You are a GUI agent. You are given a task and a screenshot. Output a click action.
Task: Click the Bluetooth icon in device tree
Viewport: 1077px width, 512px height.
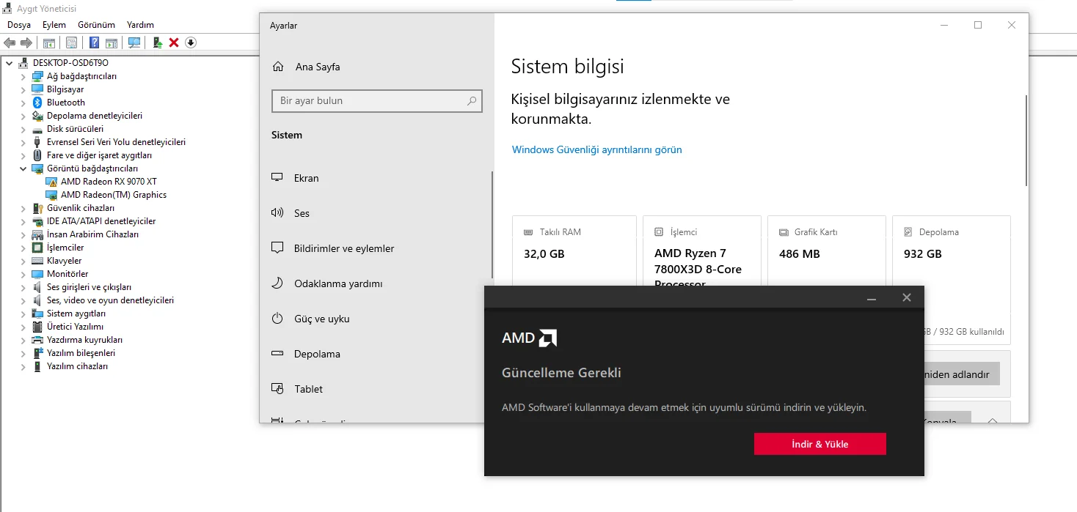coord(37,103)
